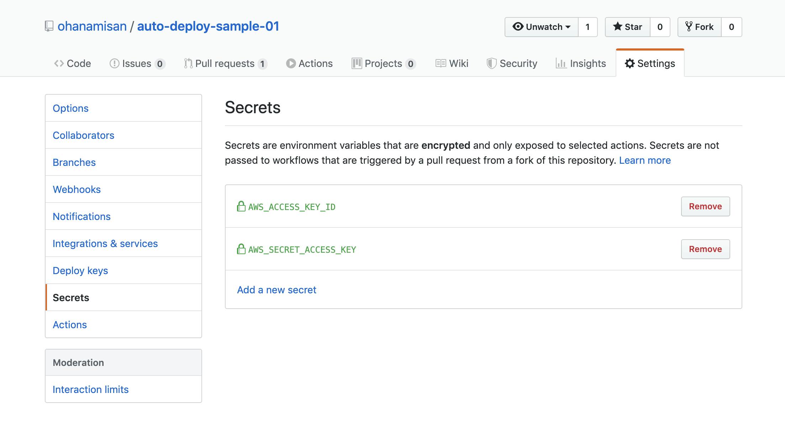Click the lock icon next to AWS_ACCESS_KEY_ID
Viewport: 785px width, 430px height.
click(241, 206)
